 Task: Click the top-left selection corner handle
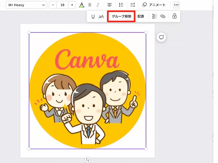click(x=29, y=33)
